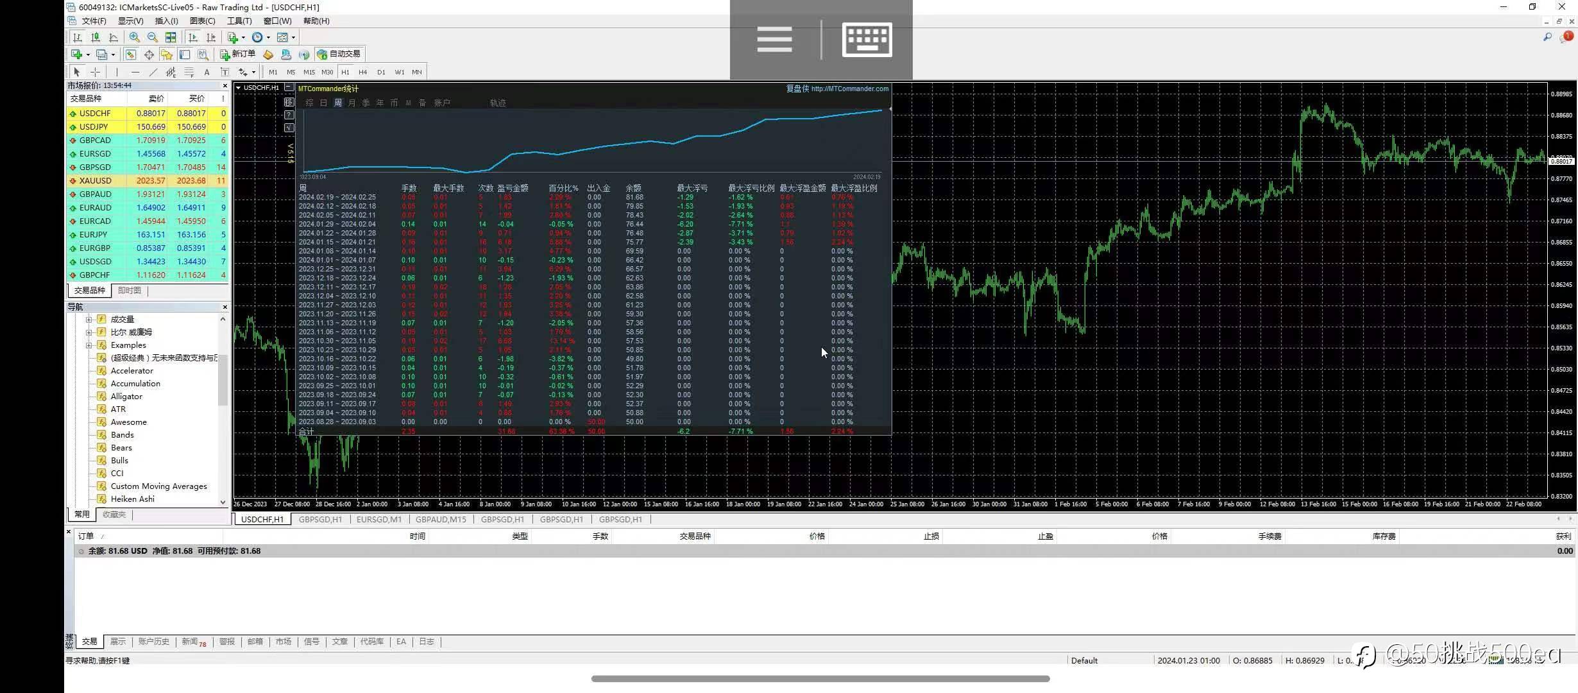
Task: Switch to the 账户历史 tab
Action: click(x=153, y=642)
